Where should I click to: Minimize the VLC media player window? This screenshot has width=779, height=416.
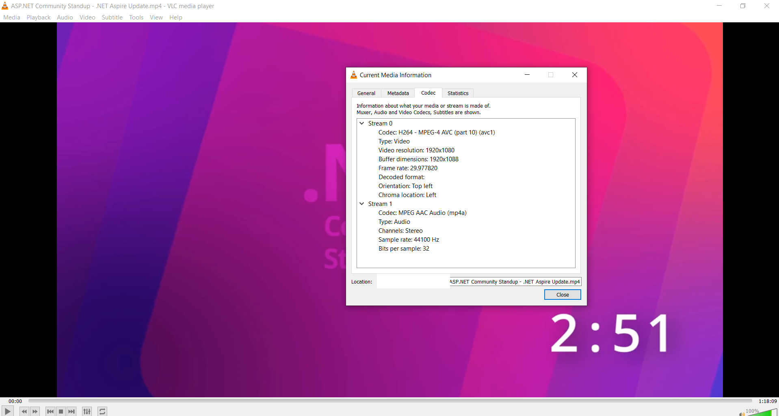point(719,6)
